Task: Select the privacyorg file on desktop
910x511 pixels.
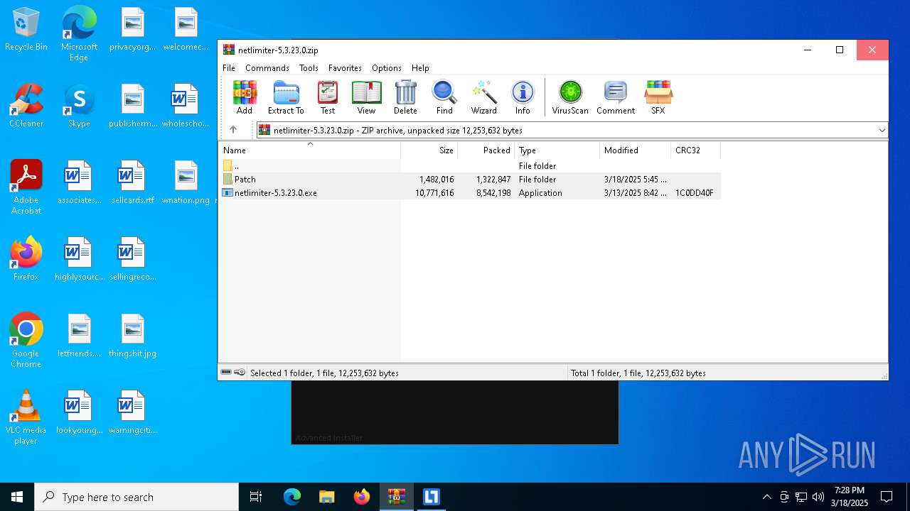Action: click(132, 30)
